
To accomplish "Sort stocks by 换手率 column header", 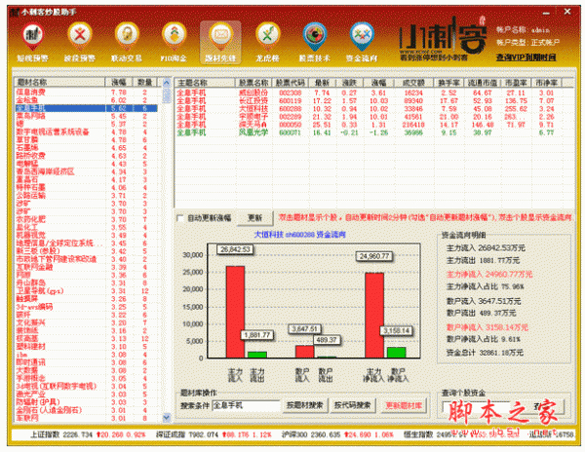I will [448, 83].
